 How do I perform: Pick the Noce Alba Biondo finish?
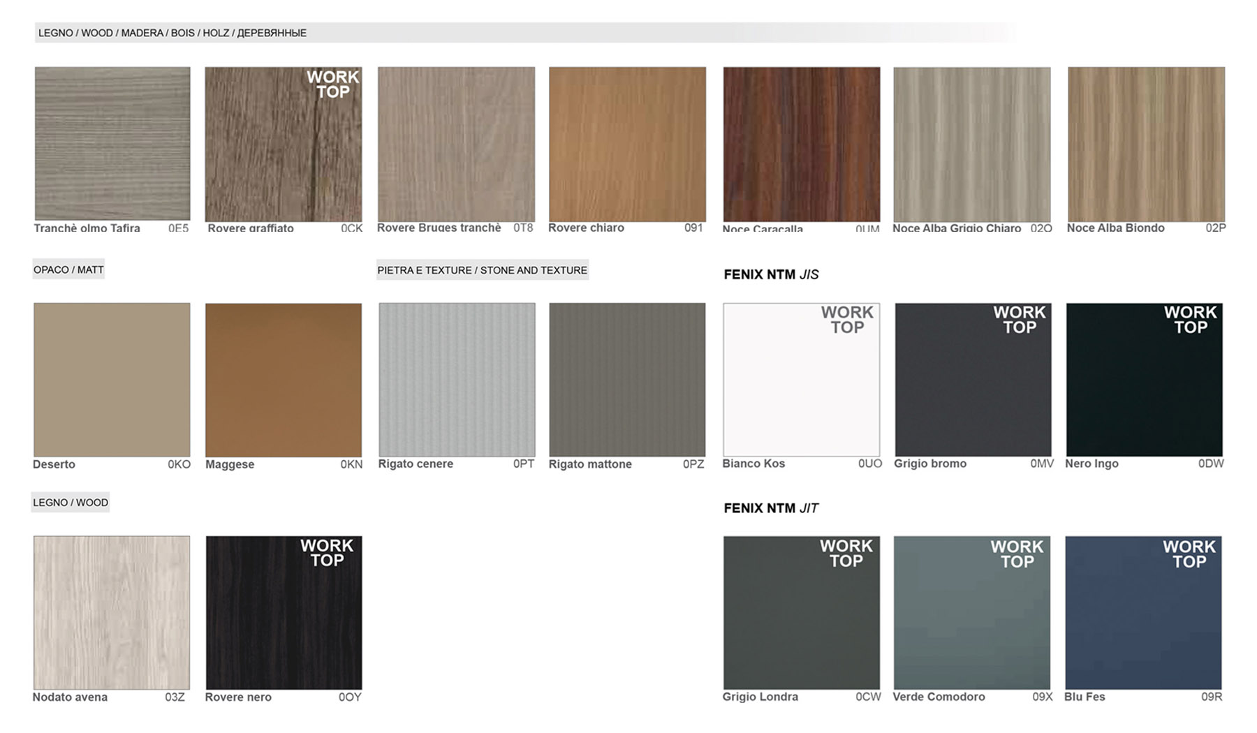(x=1146, y=144)
